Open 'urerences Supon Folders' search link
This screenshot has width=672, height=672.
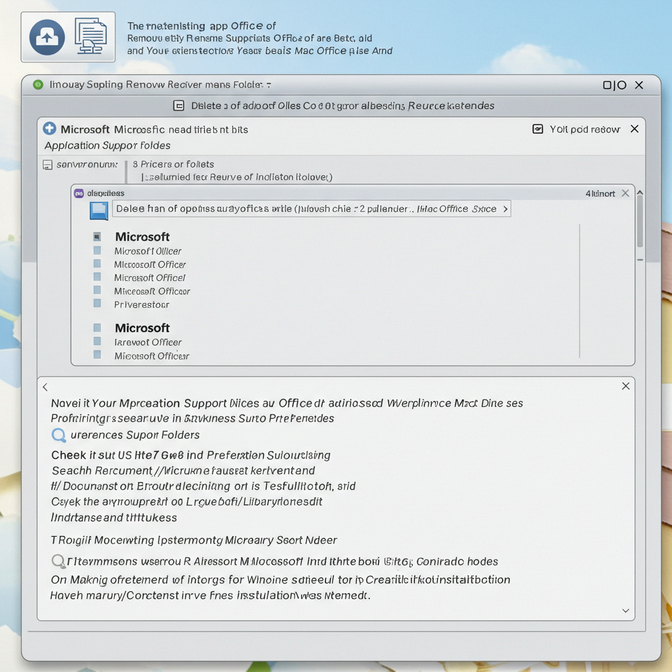pyautogui.click(x=135, y=435)
